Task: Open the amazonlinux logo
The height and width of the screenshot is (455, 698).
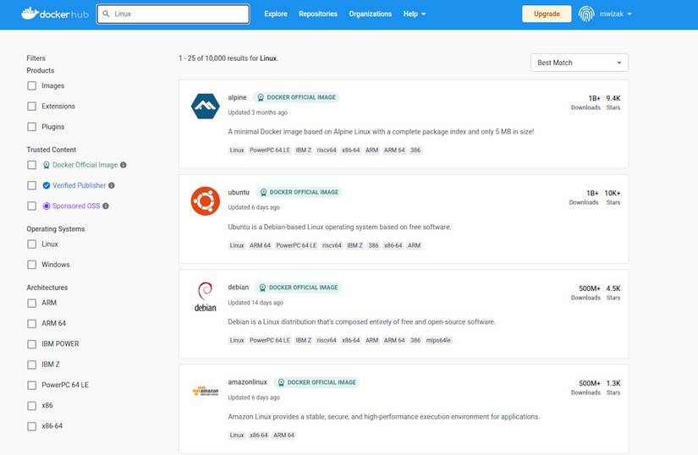Action: [x=206, y=391]
